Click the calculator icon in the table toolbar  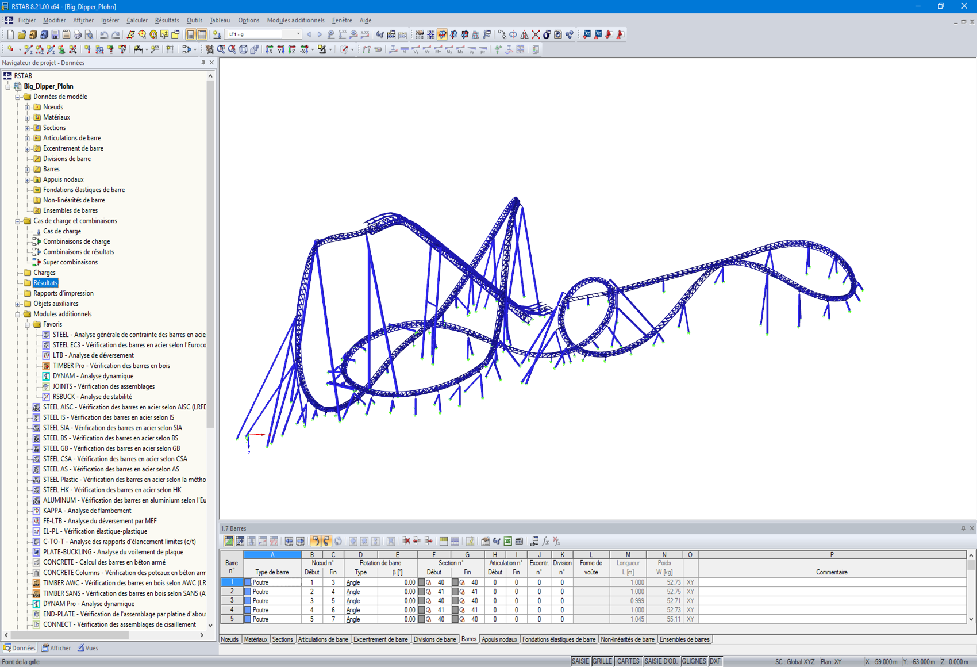click(x=519, y=541)
